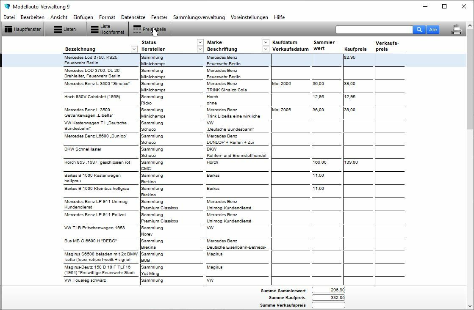Open the Status column dropdown

[200, 42]
